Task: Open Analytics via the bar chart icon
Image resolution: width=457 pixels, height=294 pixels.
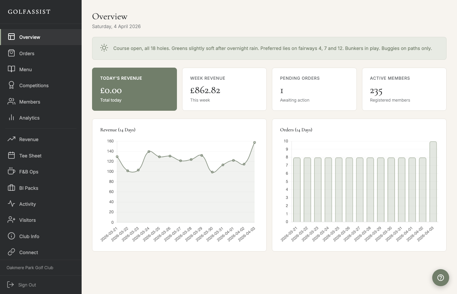Action: [x=11, y=118]
